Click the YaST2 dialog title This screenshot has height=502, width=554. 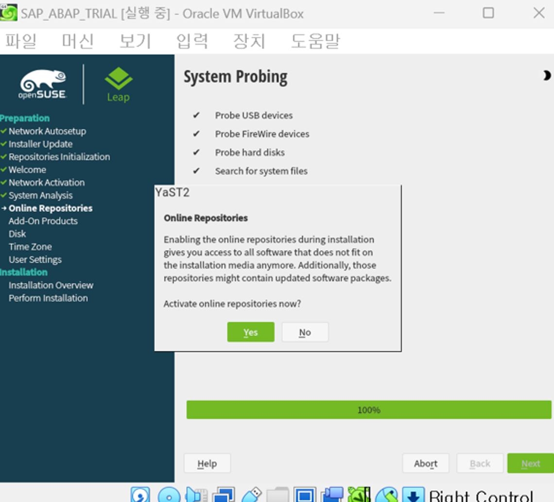pyautogui.click(x=173, y=192)
